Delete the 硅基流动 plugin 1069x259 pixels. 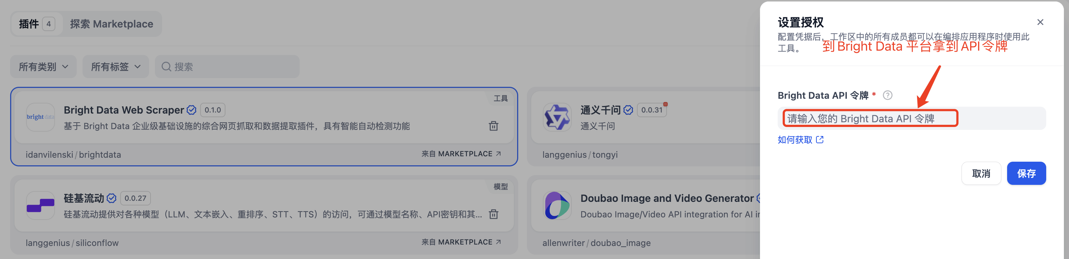(493, 214)
